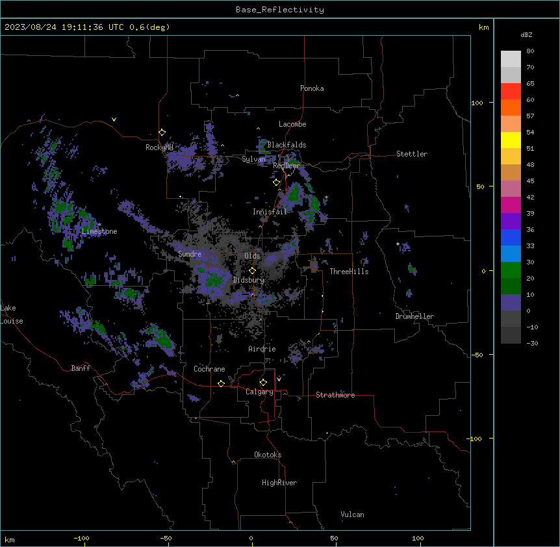
Task: Select the Sundre town label
Action: [190, 254]
